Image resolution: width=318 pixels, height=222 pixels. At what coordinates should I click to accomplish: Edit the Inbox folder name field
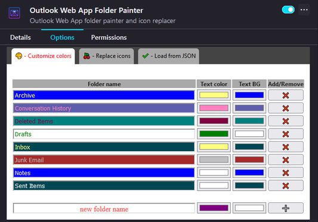(104, 147)
